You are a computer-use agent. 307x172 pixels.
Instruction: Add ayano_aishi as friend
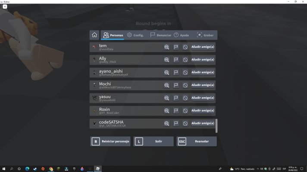pyautogui.click(x=203, y=72)
